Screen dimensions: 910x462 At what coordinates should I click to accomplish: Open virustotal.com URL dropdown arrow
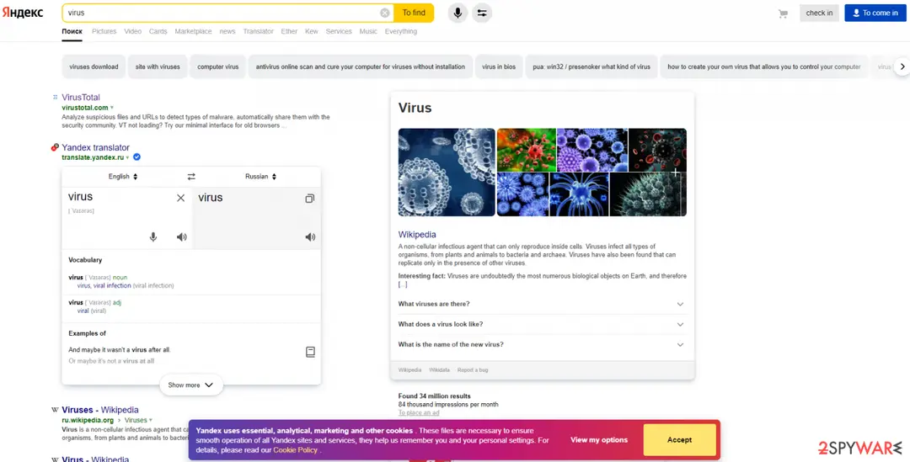click(x=112, y=108)
